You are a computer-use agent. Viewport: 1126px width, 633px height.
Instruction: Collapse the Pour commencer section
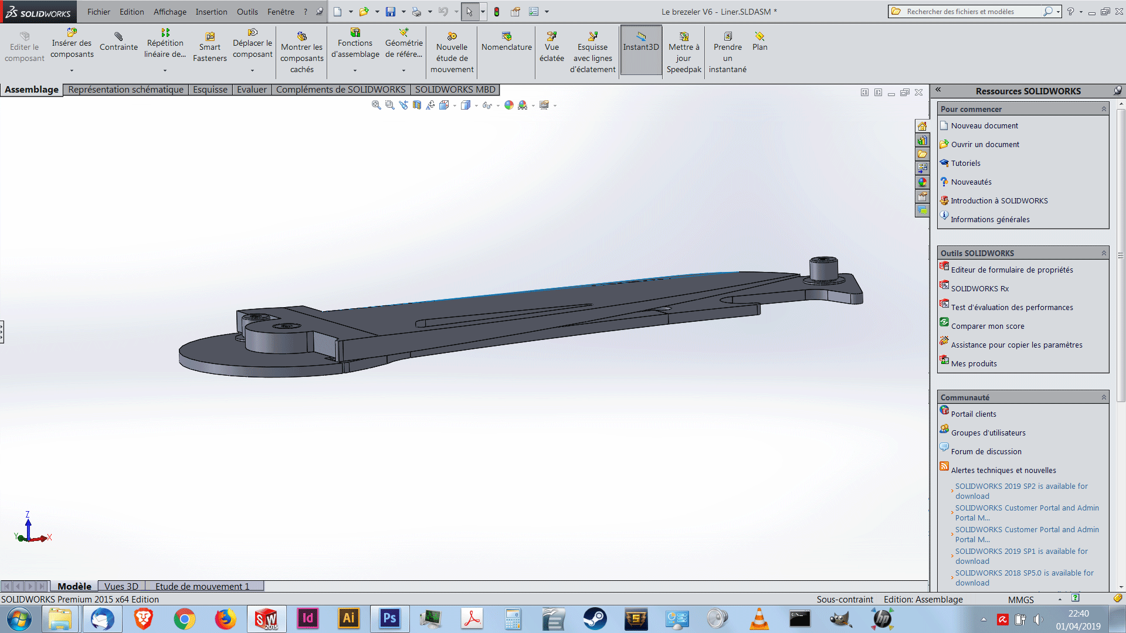[x=1104, y=109]
